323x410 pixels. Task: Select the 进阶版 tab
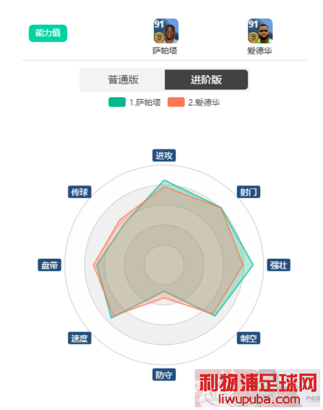[206, 80]
